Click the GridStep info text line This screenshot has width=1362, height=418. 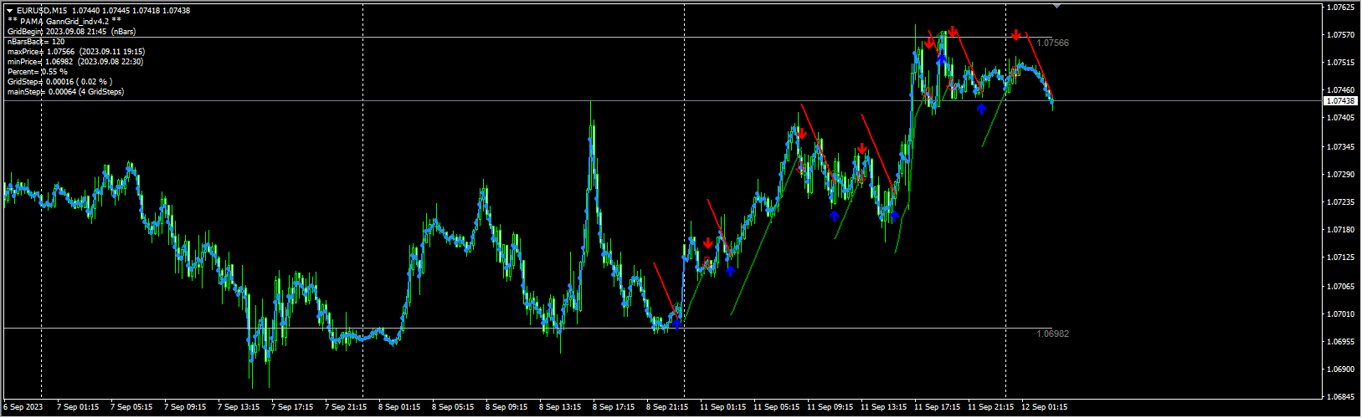(x=59, y=82)
